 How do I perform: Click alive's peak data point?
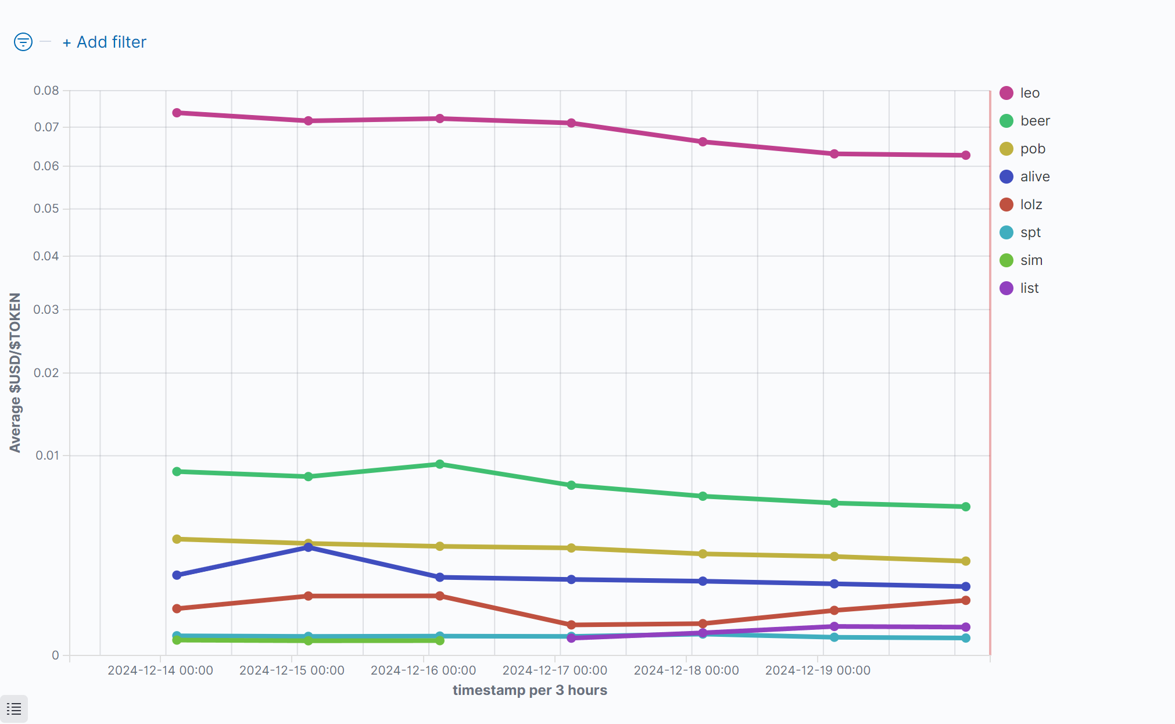point(309,547)
